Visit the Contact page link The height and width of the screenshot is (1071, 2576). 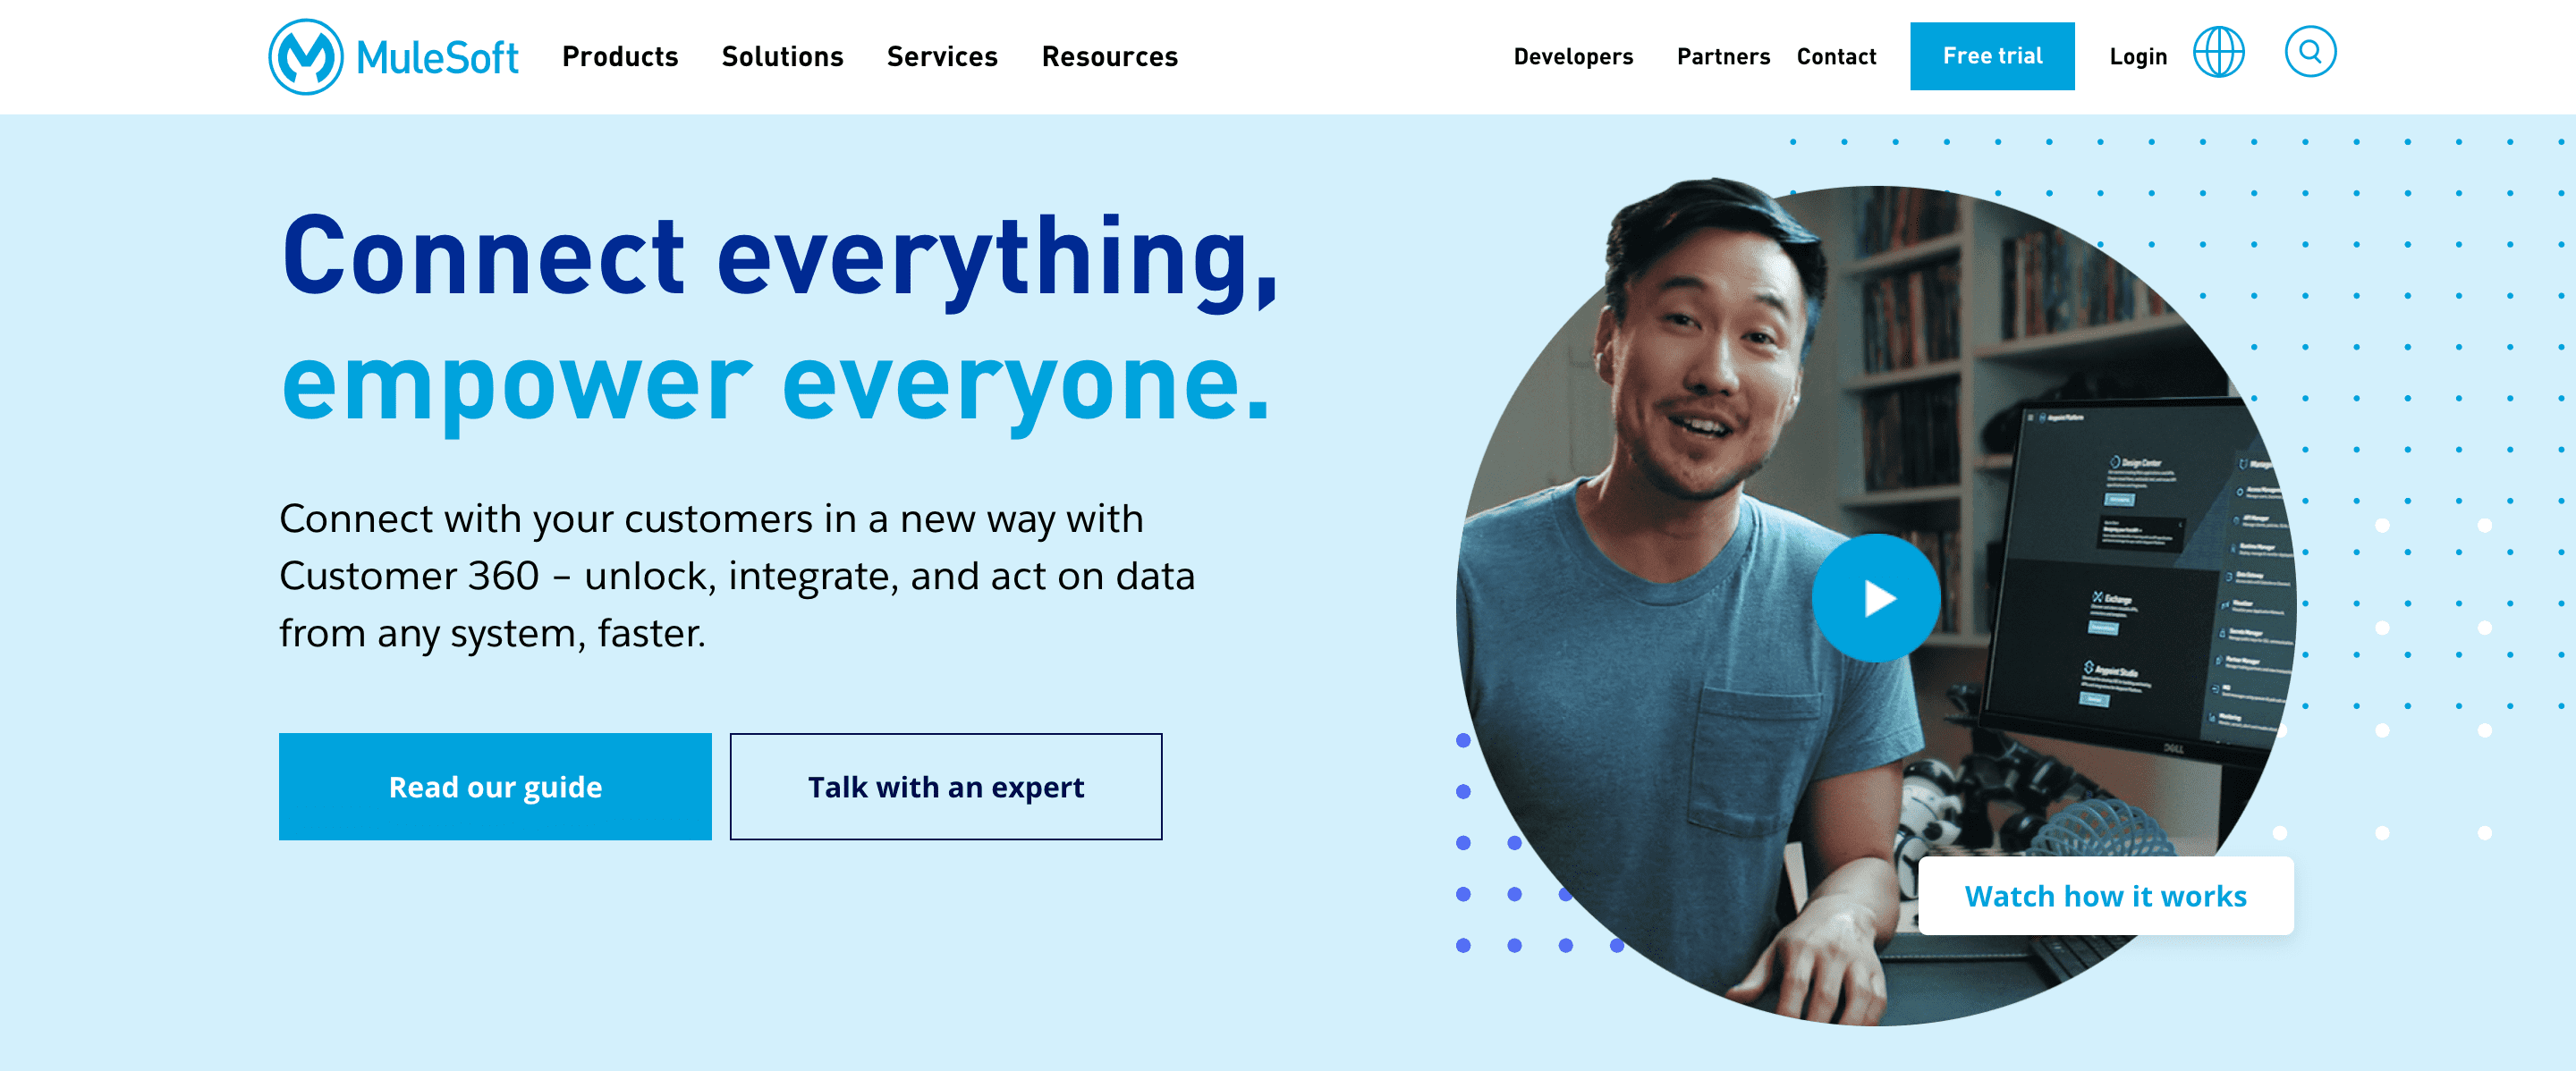(1836, 57)
